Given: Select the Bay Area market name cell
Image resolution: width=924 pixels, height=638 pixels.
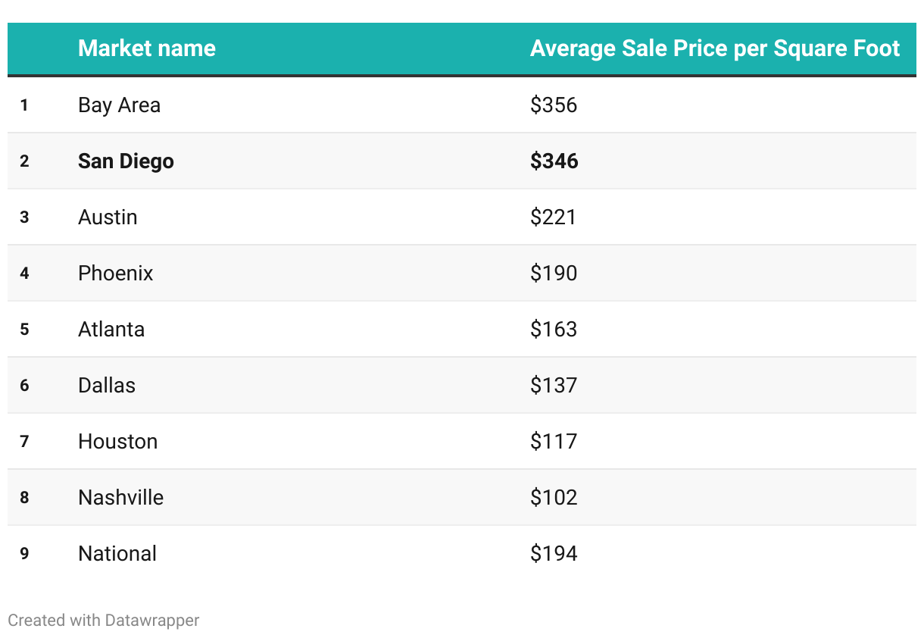Looking at the screenshot, I should tap(119, 105).
